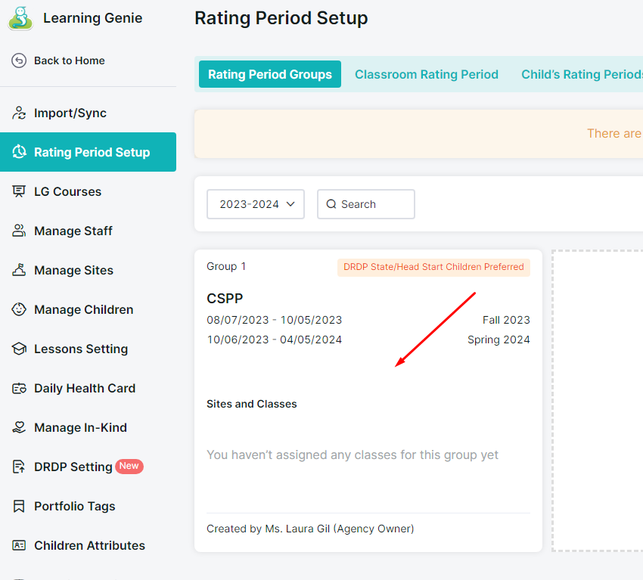Switch to Classroom Rating Period tab
This screenshot has height=580, width=643.
[x=427, y=74]
